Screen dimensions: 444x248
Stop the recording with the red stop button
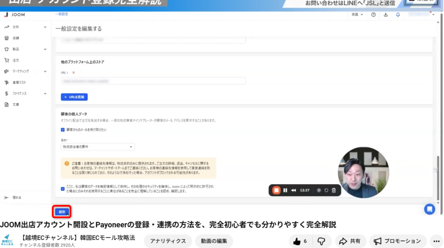click(276, 190)
